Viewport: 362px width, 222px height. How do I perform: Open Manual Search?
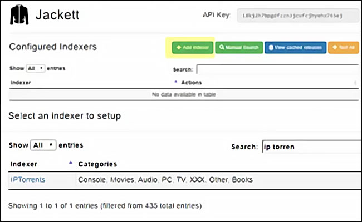click(239, 47)
